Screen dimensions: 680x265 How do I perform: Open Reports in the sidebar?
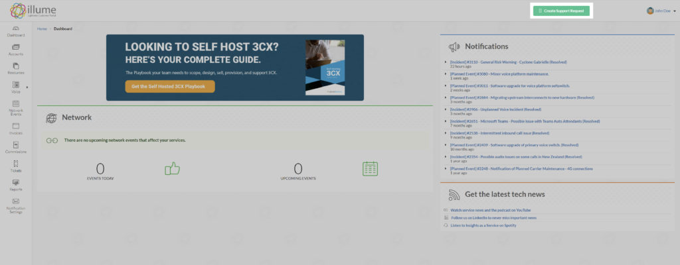pos(16,185)
